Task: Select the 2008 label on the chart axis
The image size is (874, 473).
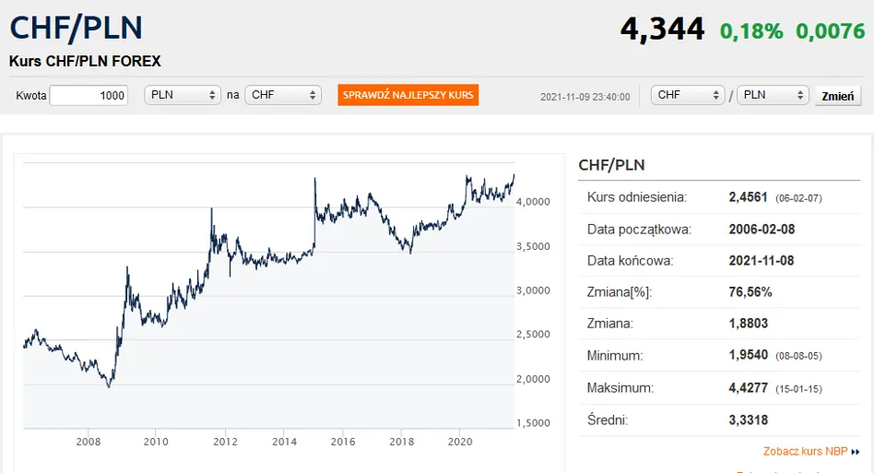Action: 89,442
